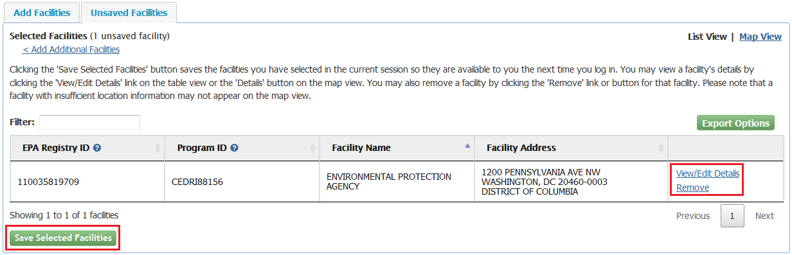
Task: Open Export Options
Action: 735,123
